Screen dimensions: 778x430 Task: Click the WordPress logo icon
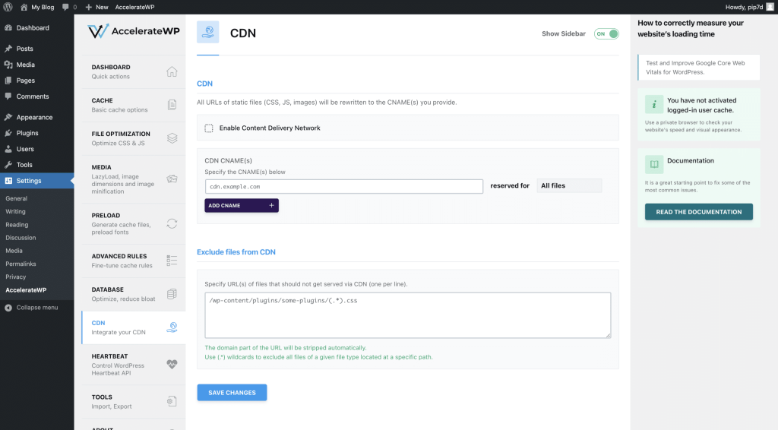coord(8,7)
